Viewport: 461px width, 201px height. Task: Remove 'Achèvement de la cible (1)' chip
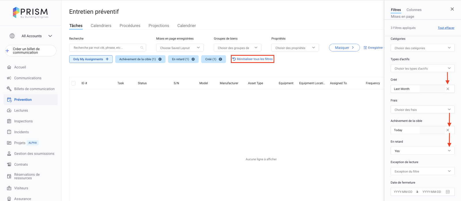coord(160,59)
